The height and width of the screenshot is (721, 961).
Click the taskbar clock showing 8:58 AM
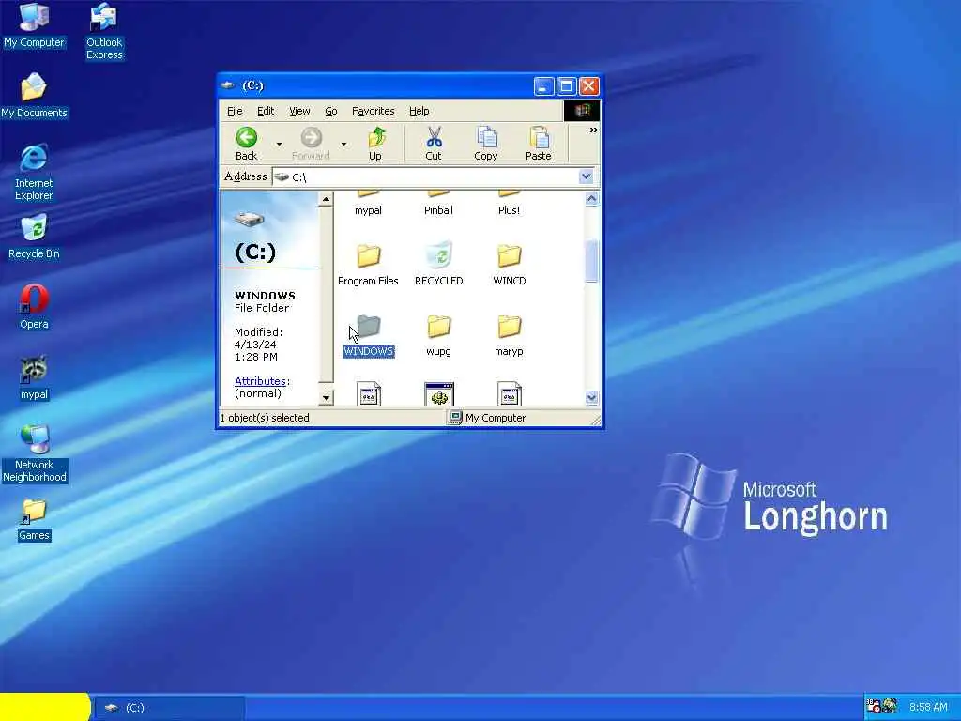point(928,707)
